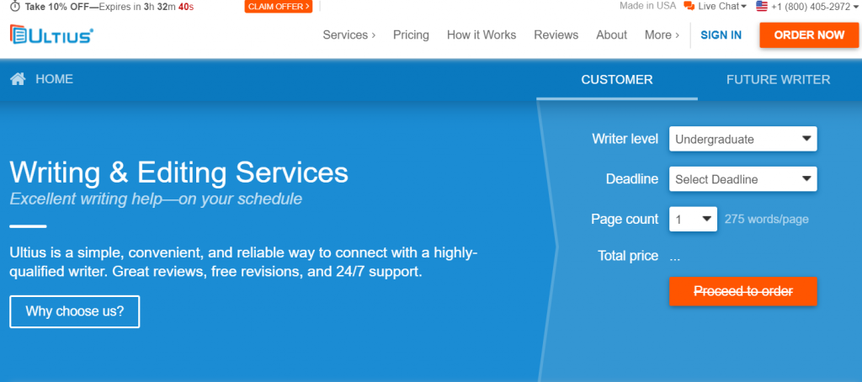The width and height of the screenshot is (862, 382).
Task: Click the home house icon
Action: [18, 79]
